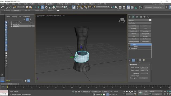Open the Animation menu
This screenshot has width=171, height=96.
point(41,4)
